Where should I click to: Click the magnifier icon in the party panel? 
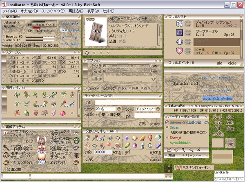(x=191, y=150)
